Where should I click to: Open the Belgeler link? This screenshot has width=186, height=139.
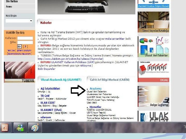pos(63,106)
